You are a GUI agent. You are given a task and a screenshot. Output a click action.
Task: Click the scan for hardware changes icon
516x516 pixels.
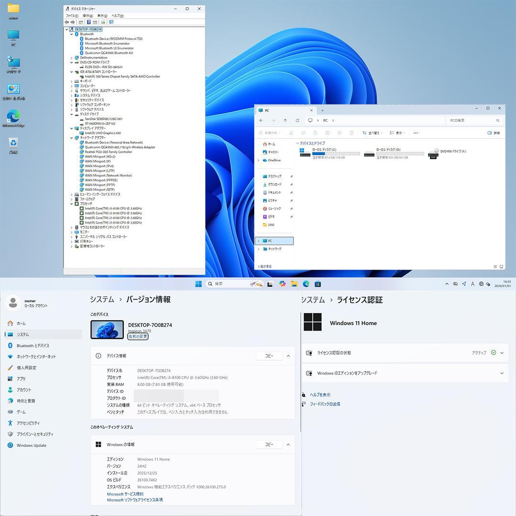tap(103, 22)
